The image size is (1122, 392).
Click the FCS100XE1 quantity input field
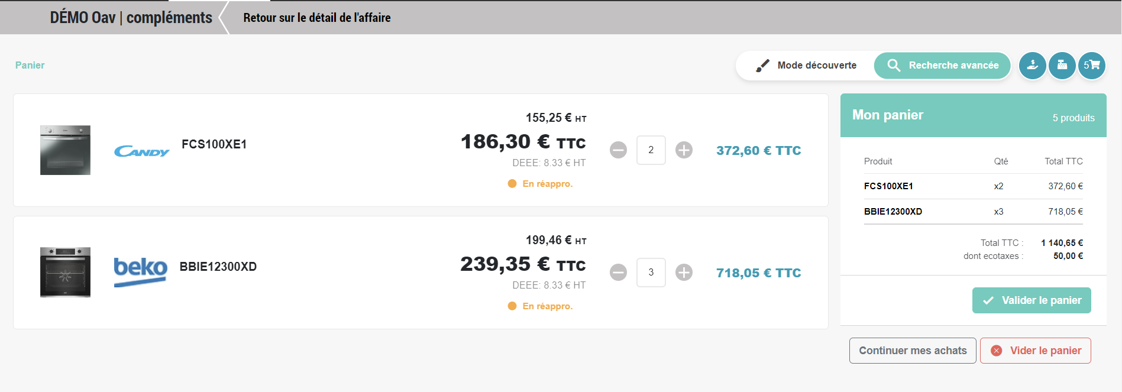click(x=651, y=150)
